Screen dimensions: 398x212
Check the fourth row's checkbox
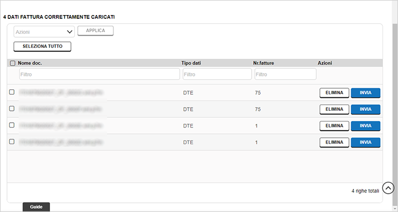pos(12,142)
